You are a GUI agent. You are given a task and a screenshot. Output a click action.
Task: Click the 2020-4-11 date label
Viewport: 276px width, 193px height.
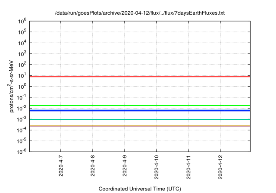(188, 167)
